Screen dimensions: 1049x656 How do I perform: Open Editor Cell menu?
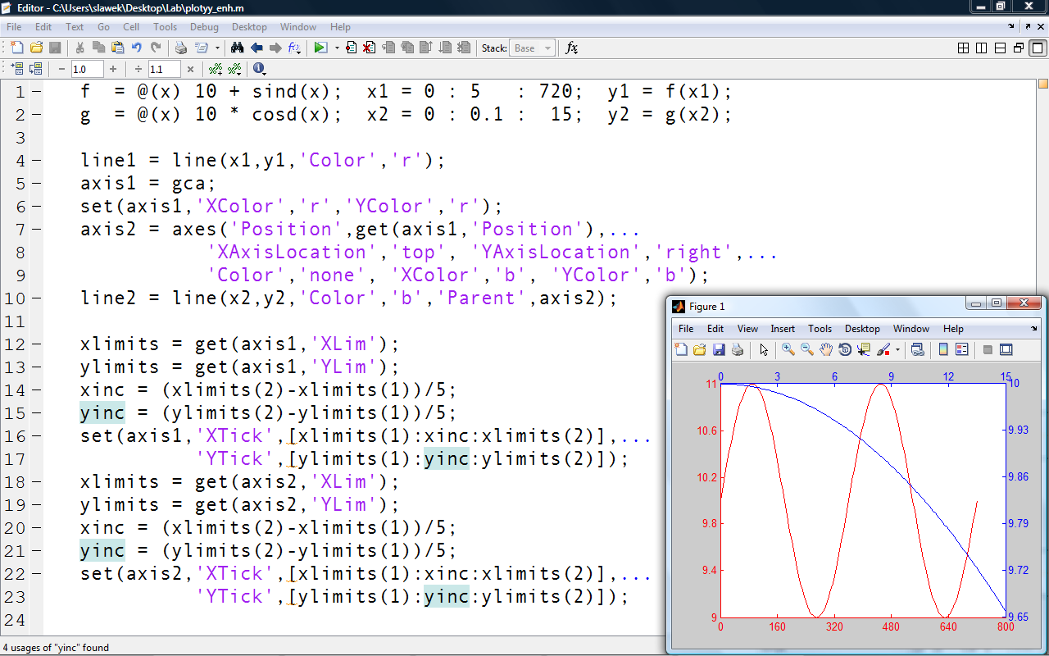pyautogui.click(x=131, y=27)
